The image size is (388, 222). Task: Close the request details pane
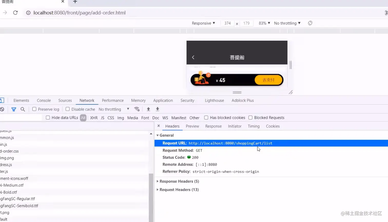159,126
